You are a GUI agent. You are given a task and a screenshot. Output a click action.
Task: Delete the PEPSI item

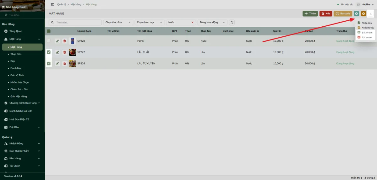point(64,41)
